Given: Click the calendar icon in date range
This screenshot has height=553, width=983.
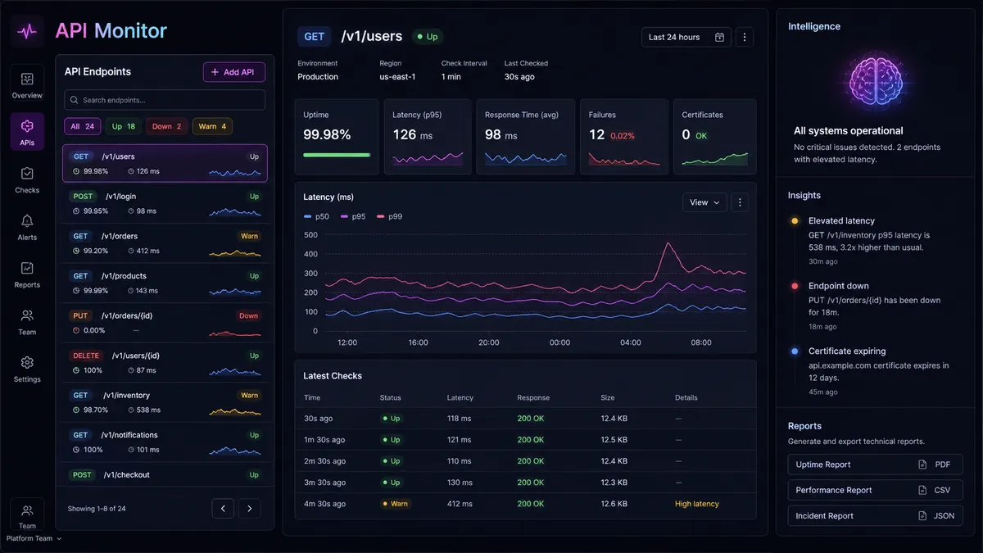Looking at the screenshot, I should click(x=719, y=37).
